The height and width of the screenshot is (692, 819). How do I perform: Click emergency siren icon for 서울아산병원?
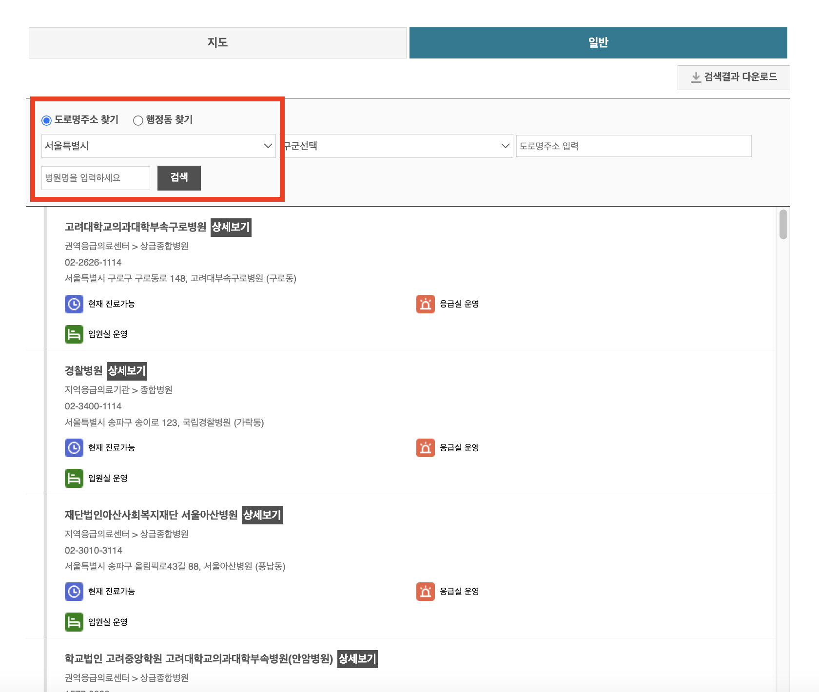pos(426,592)
